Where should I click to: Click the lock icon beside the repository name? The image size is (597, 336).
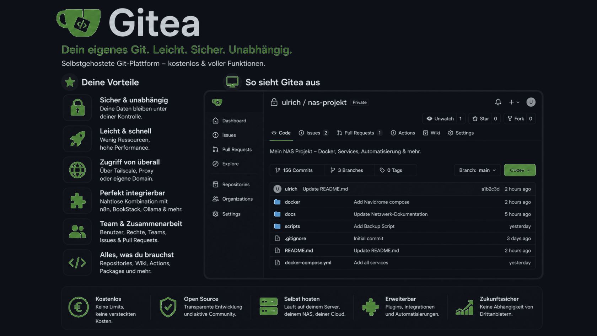click(x=274, y=102)
